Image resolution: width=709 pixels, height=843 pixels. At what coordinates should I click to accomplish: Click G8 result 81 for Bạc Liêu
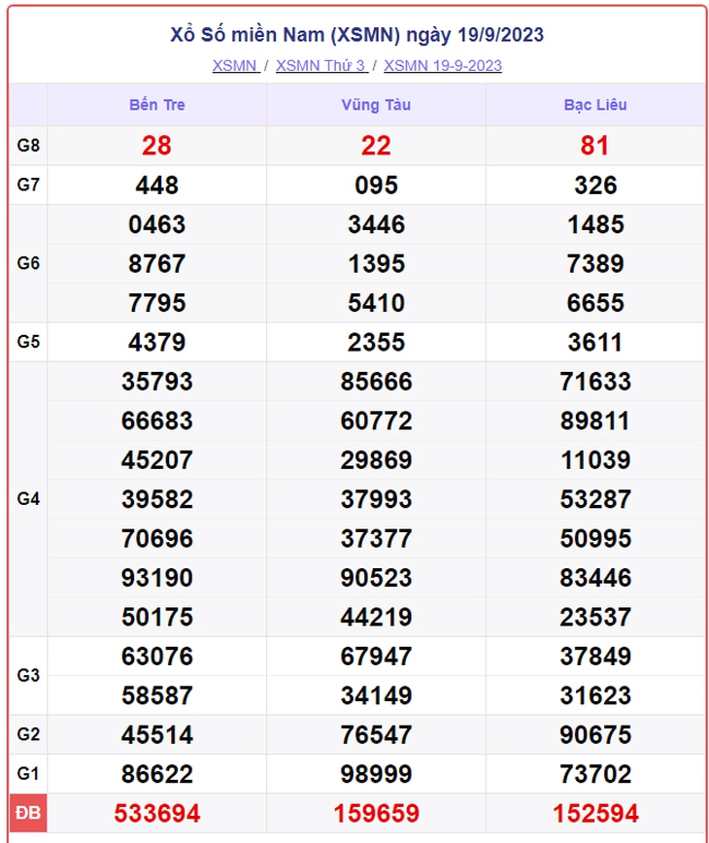[595, 146]
